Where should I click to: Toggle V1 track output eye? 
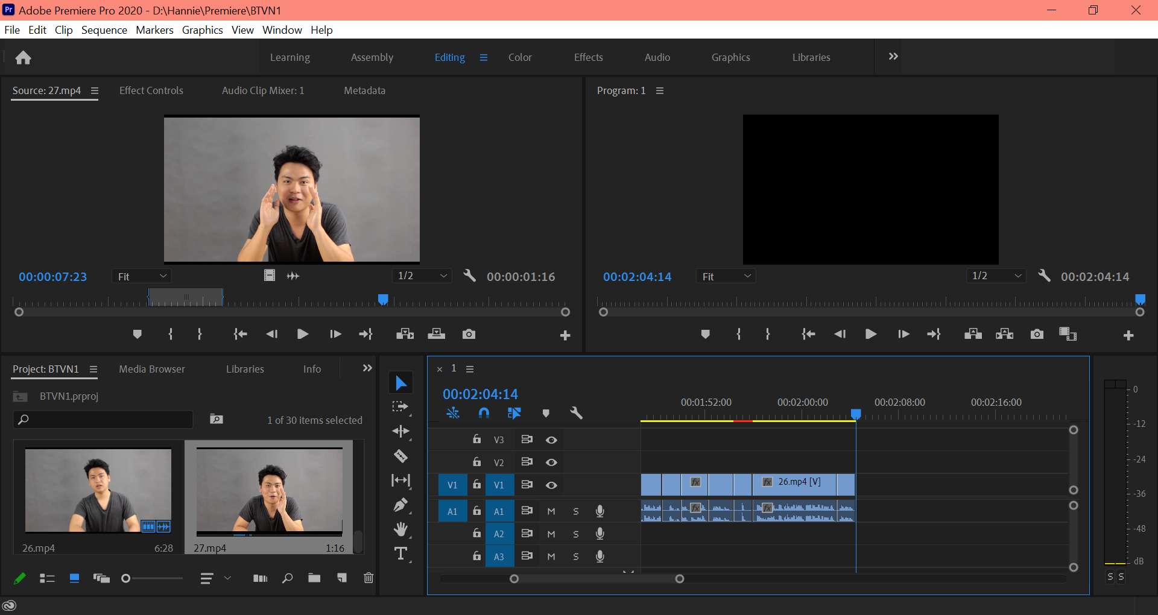click(551, 485)
